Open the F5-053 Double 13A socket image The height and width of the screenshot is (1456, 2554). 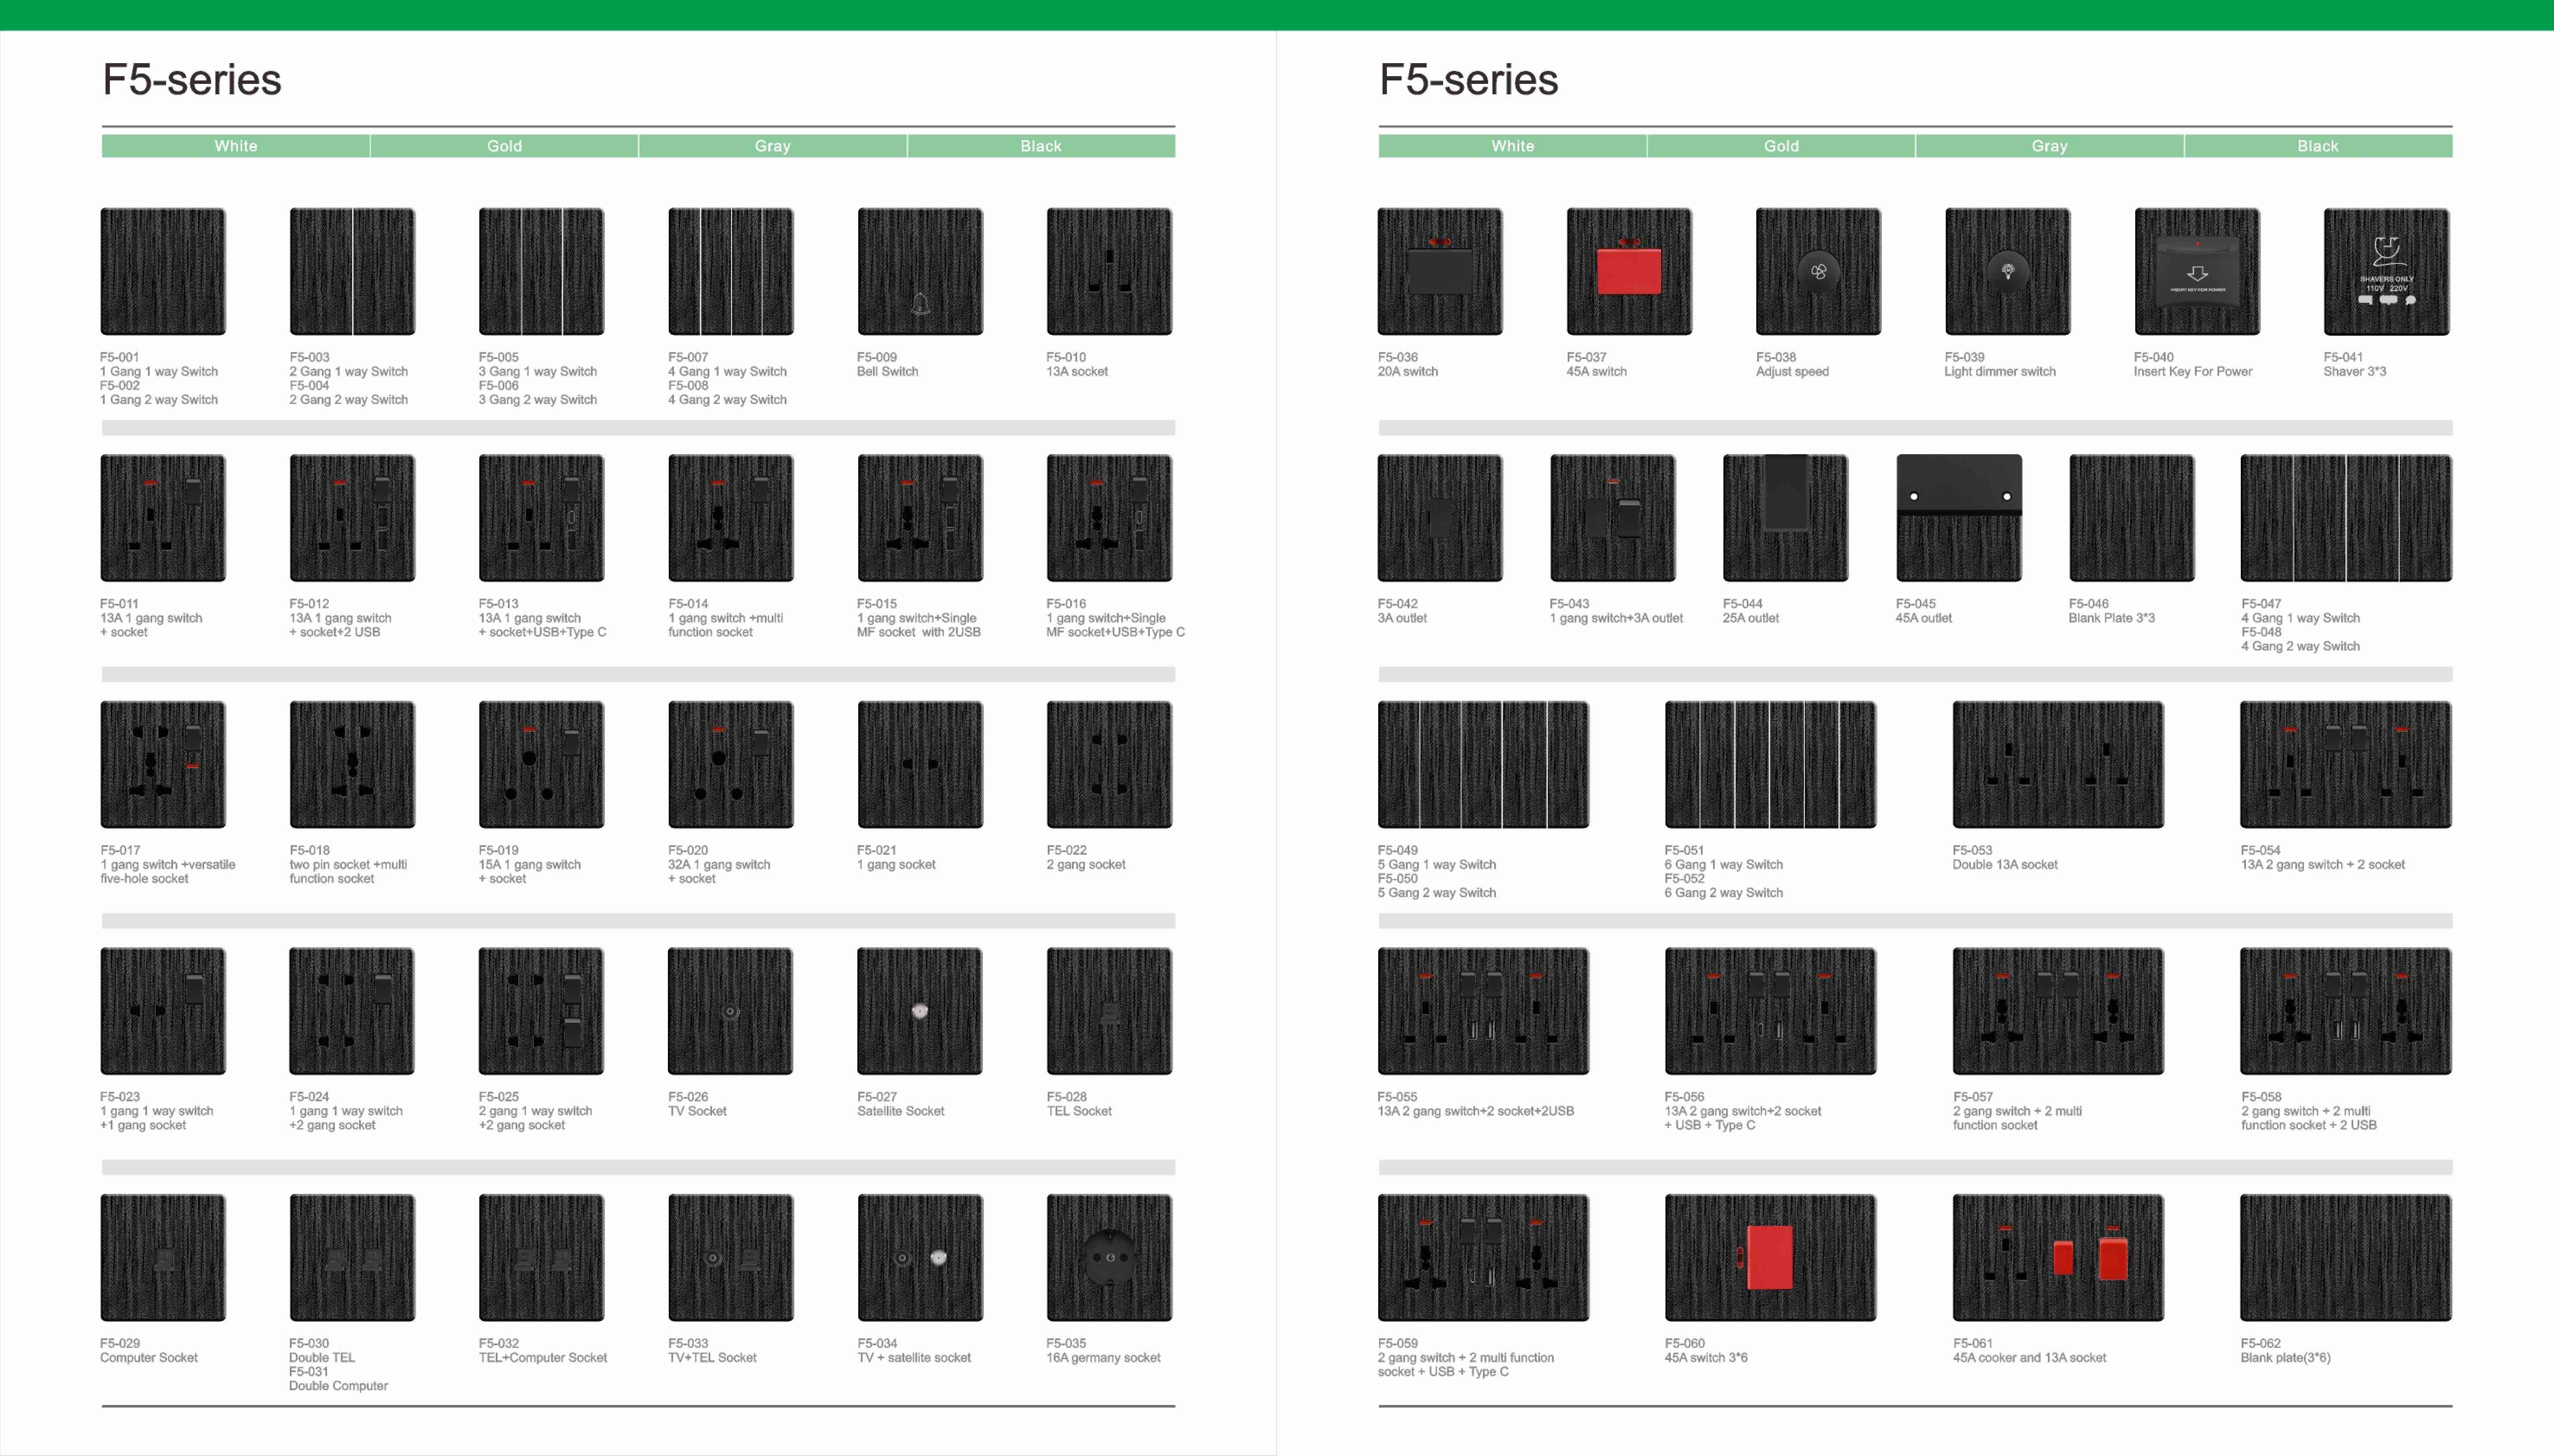tap(2058, 764)
